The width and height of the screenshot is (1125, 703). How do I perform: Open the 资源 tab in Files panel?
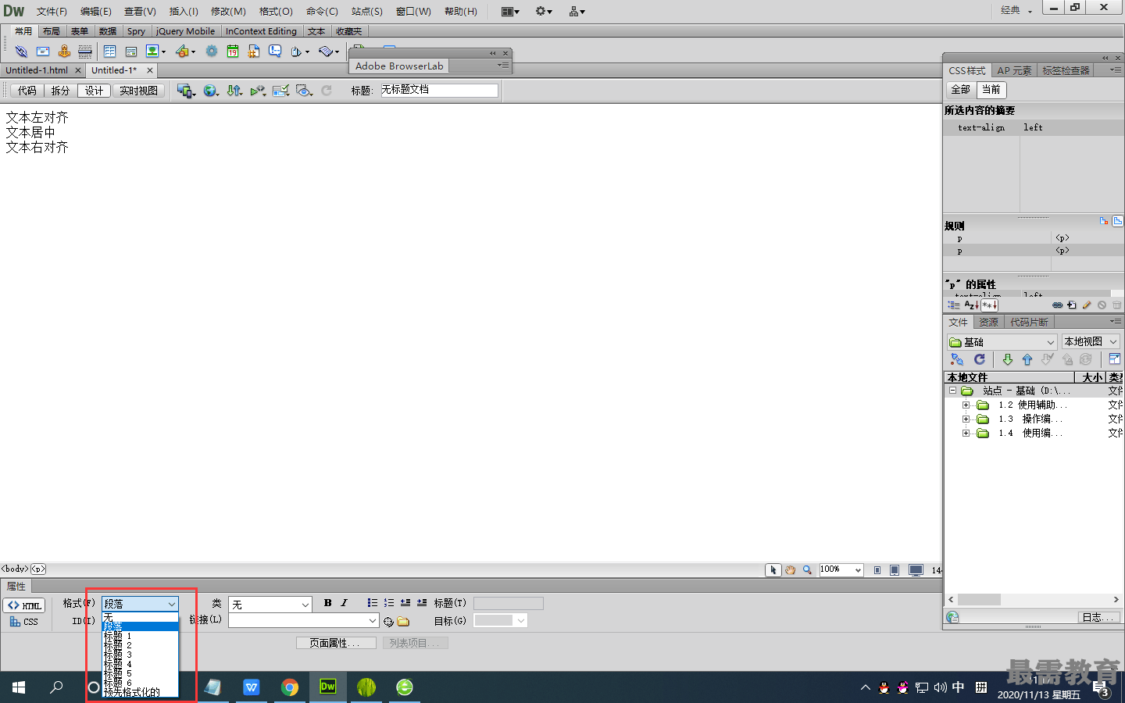tap(988, 322)
